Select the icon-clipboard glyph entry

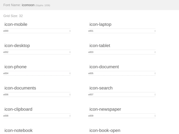pyautogui.click(x=18, y=109)
